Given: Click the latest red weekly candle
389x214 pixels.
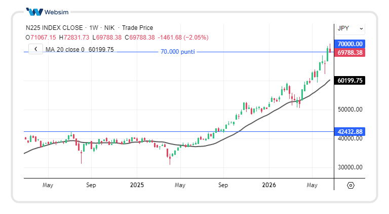Looking at the screenshot, I should (330, 49).
